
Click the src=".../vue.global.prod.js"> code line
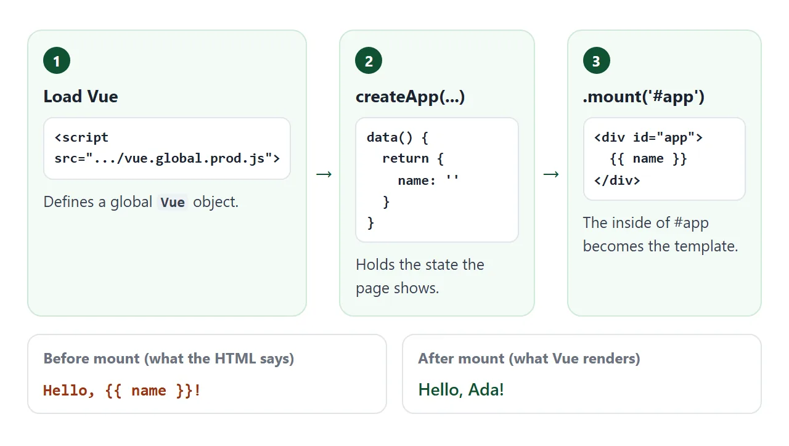pyautogui.click(x=167, y=158)
